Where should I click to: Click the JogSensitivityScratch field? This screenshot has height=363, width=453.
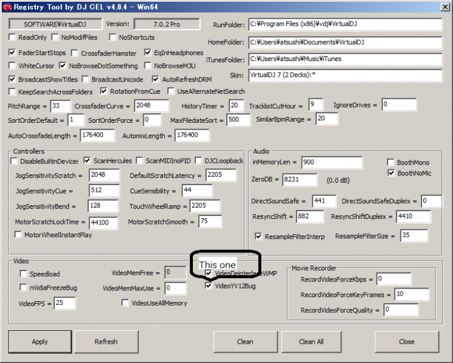click(104, 175)
